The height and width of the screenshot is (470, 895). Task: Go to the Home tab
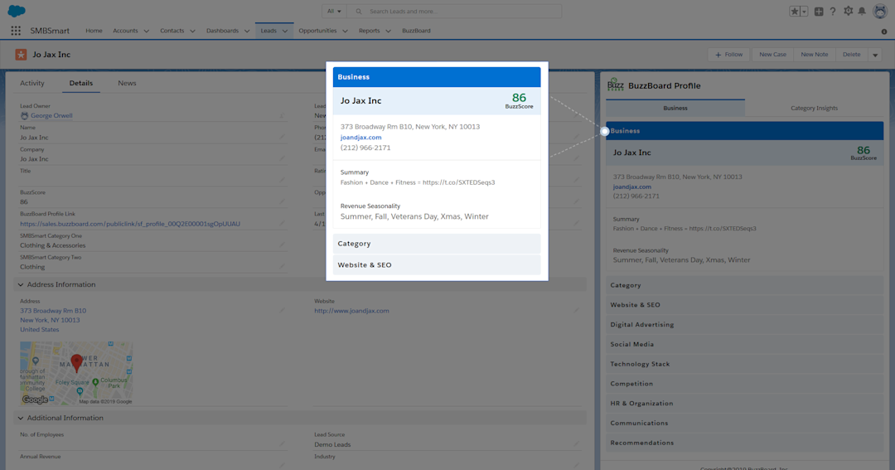click(94, 31)
